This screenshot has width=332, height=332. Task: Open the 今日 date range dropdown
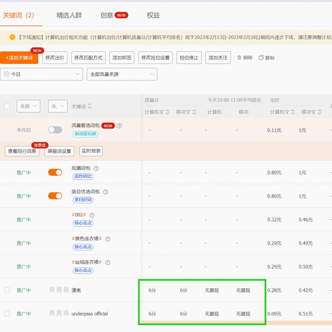tap(42, 74)
